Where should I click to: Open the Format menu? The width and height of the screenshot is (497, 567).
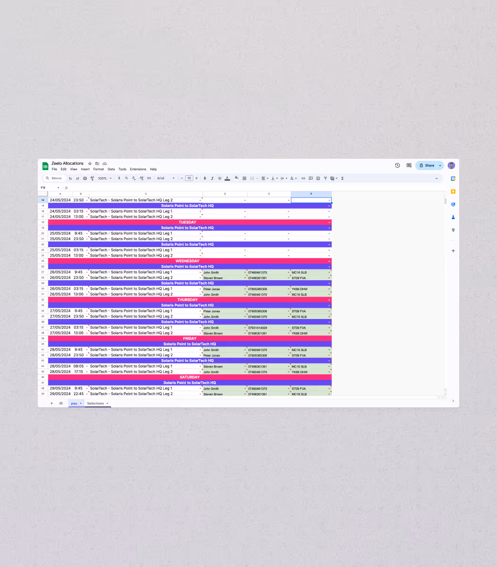(x=98, y=169)
